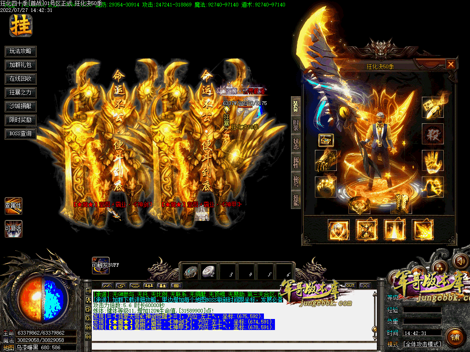Viewport: 470px width, 352px height.
Task: Use the item in quick slot 2
Action: [x=209, y=272]
